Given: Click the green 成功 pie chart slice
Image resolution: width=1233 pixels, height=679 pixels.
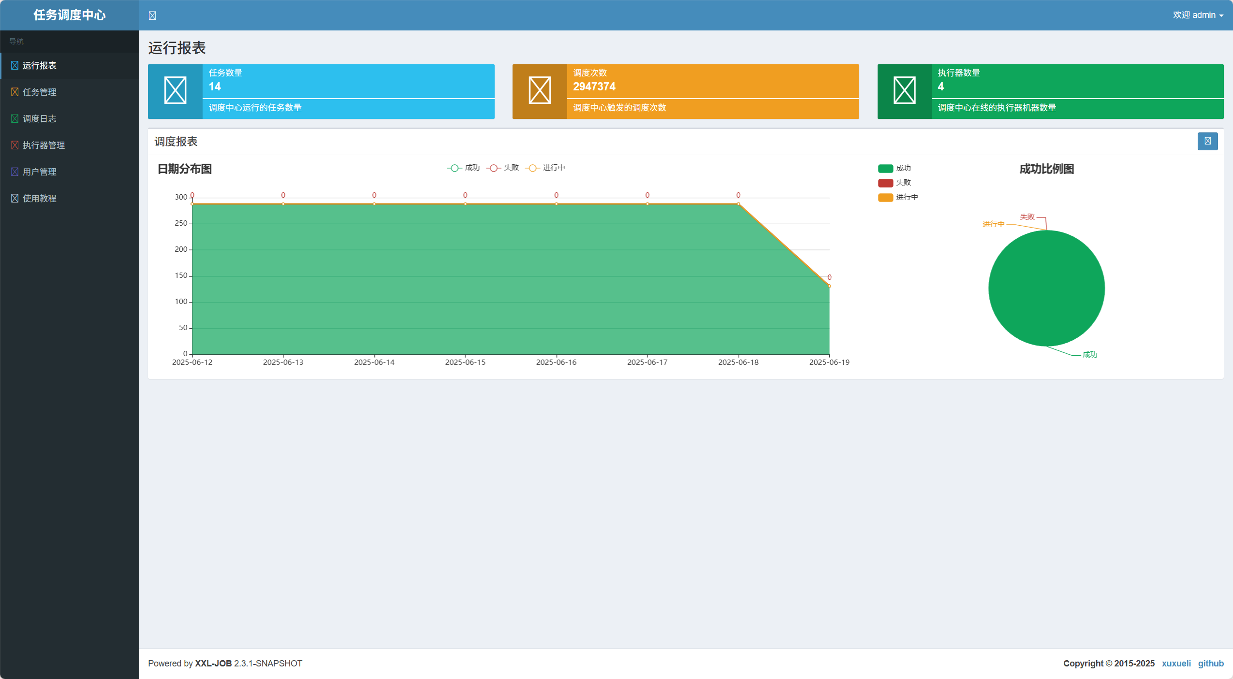Looking at the screenshot, I should (1046, 288).
